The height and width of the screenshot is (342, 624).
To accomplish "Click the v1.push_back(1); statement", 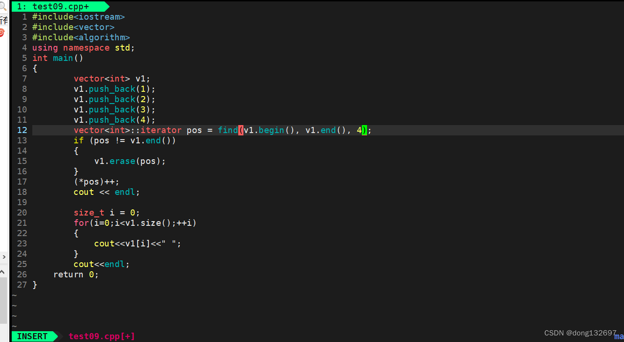I will pyautogui.click(x=114, y=89).
